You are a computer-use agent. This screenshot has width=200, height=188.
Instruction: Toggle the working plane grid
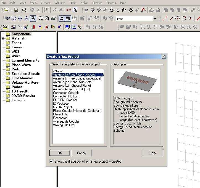tap(68, 18)
